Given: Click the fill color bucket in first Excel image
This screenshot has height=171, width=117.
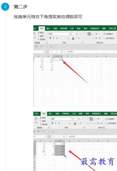Looking at the screenshot, I should pos(68,38).
